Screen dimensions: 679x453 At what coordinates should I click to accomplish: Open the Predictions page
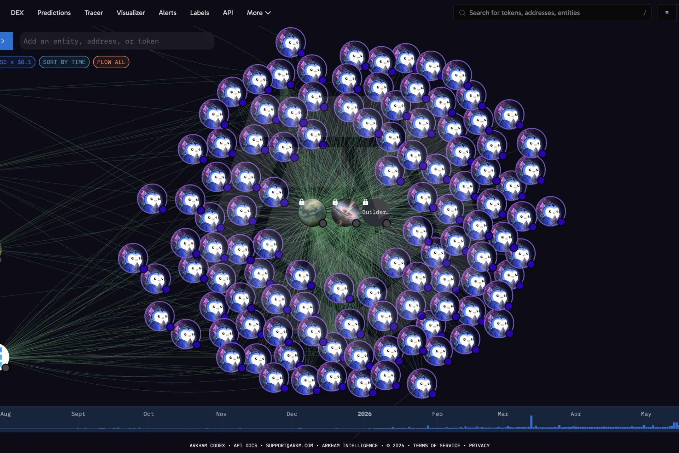click(x=54, y=13)
